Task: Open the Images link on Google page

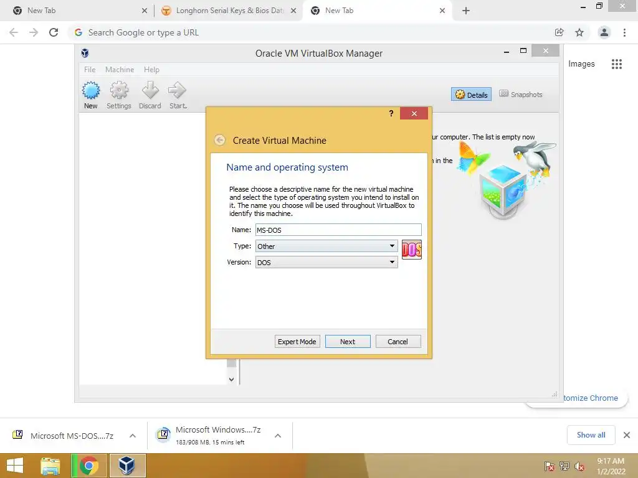Action: pos(581,64)
